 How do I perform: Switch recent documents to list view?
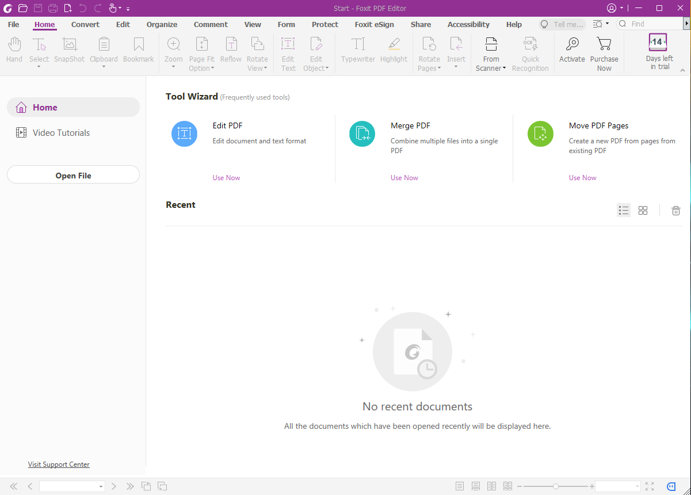click(623, 210)
